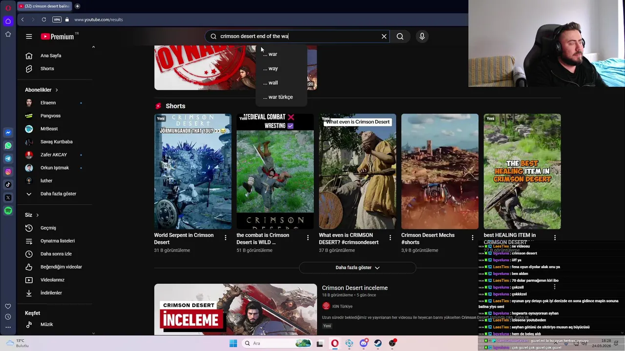Open options for 'What even is' short
The height and width of the screenshot is (351, 625).
[390, 238]
